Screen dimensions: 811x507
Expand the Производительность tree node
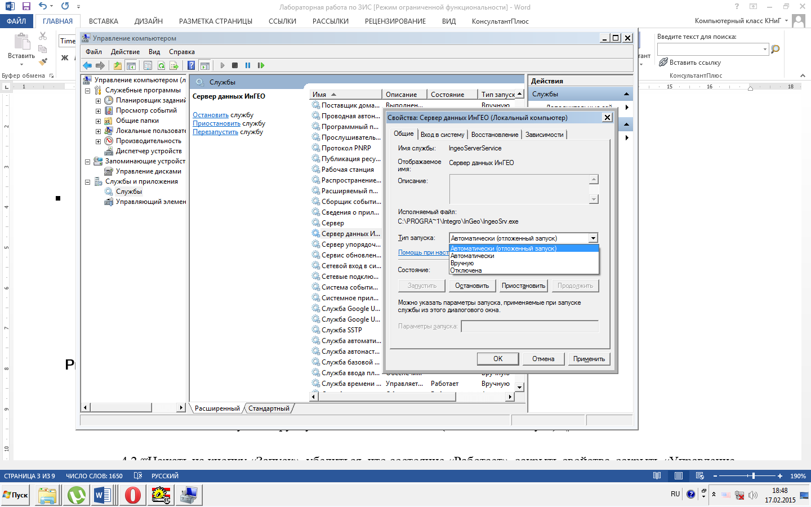point(99,141)
